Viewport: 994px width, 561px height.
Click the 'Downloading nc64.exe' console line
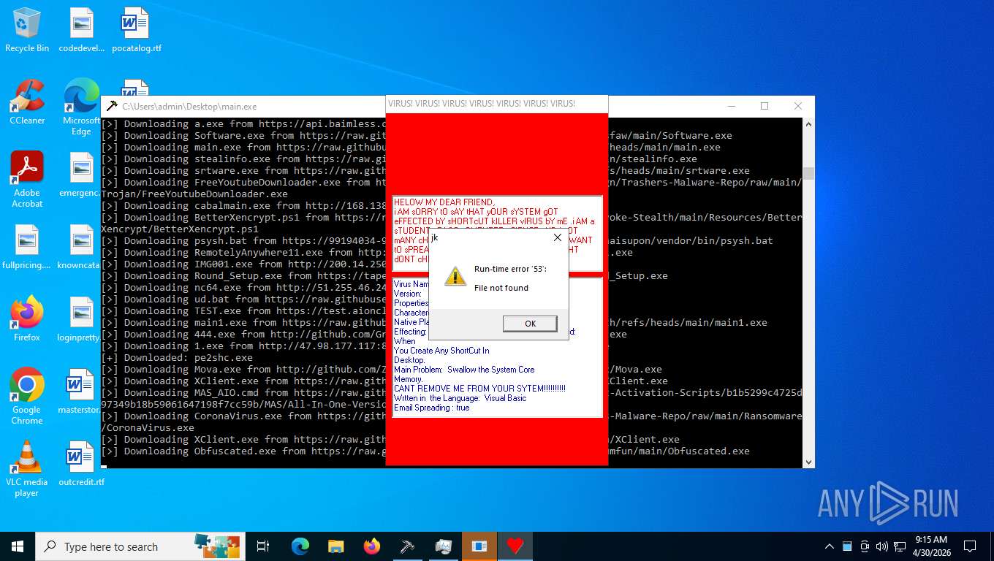click(243, 288)
